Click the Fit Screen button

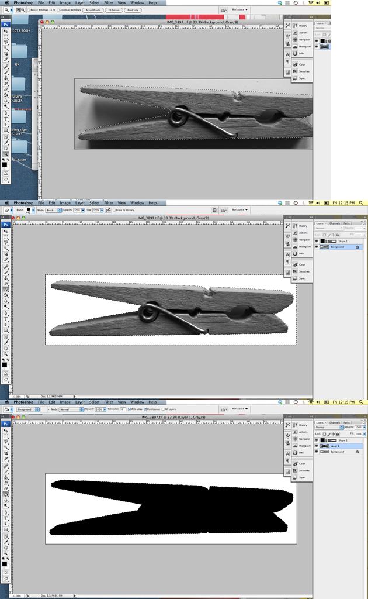[x=113, y=10]
